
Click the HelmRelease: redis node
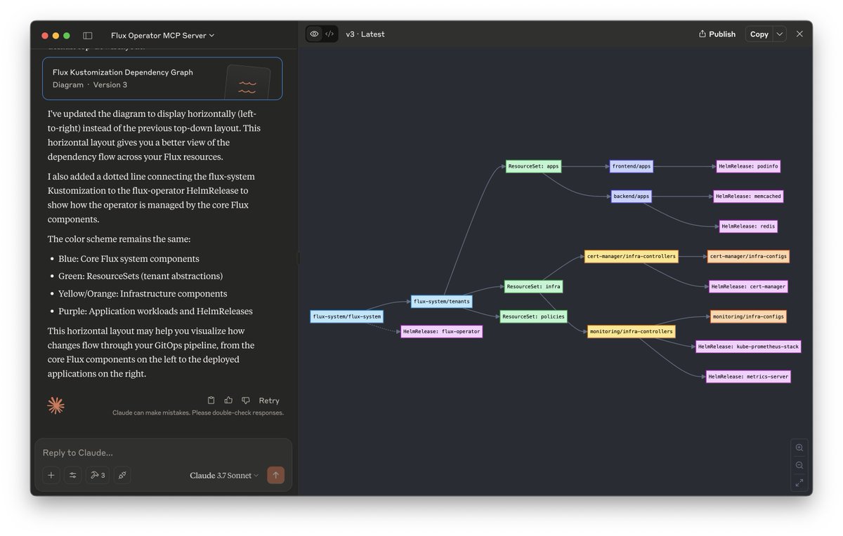[748, 226]
